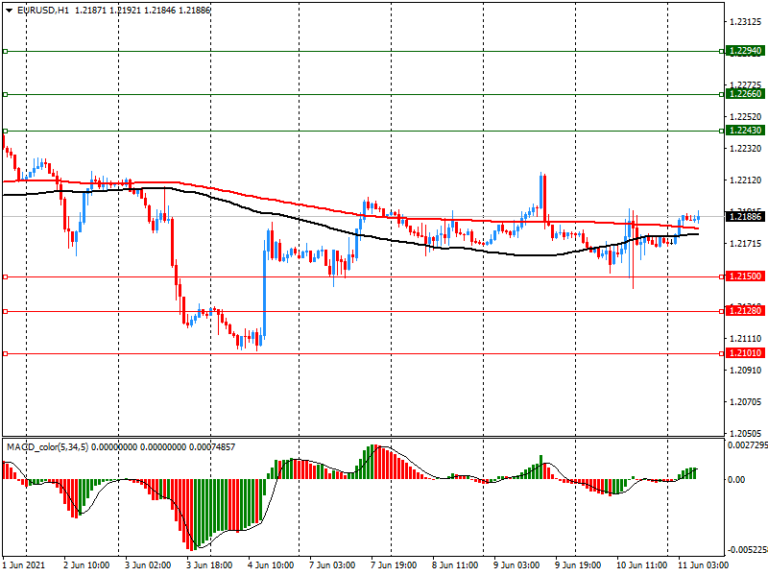Click left anchor handle of 1.21280 line
Screen dimensions: 768x576
[x=6, y=311]
